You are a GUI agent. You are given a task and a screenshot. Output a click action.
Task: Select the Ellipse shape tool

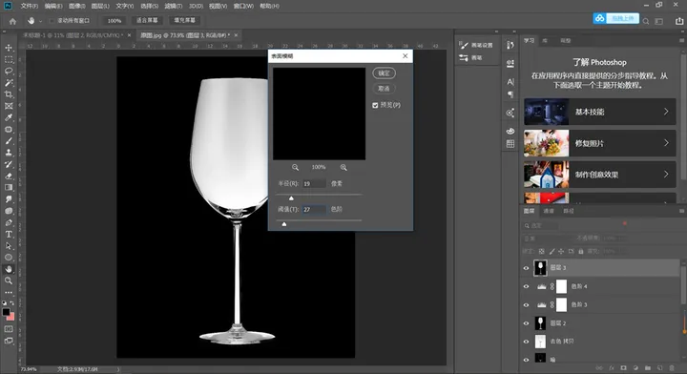(9, 258)
